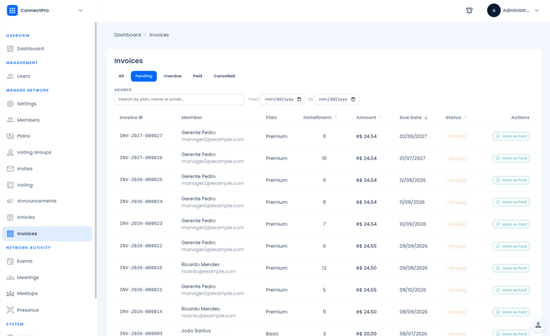Click the Invoice # column header
This screenshot has height=336, width=550.
click(x=131, y=117)
